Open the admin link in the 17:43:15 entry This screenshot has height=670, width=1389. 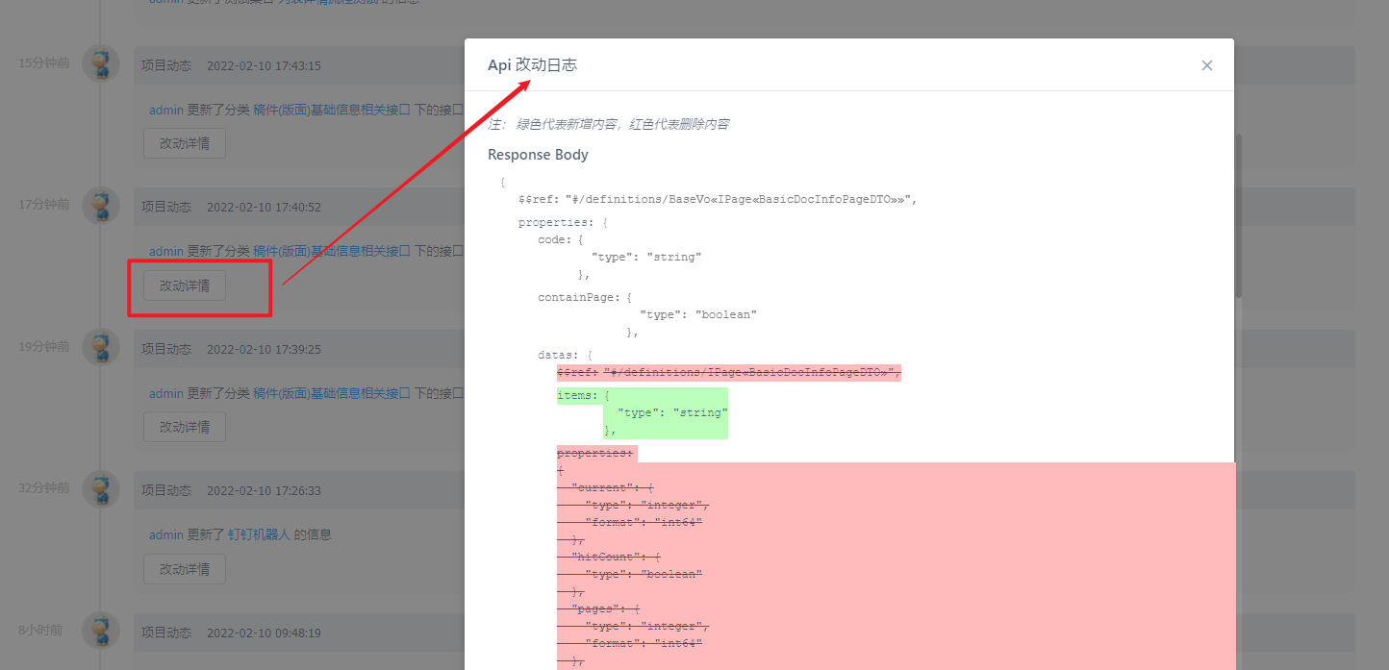[165, 110]
